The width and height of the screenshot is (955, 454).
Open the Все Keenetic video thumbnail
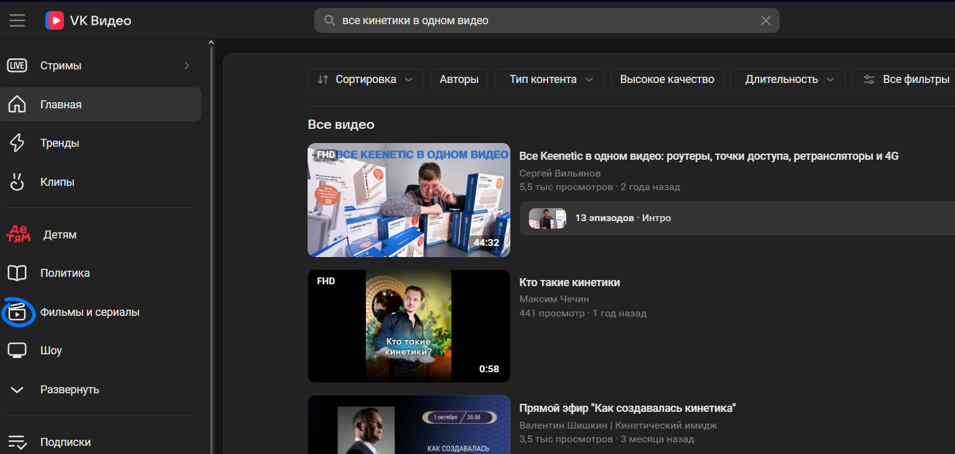[x=409, y=200]
